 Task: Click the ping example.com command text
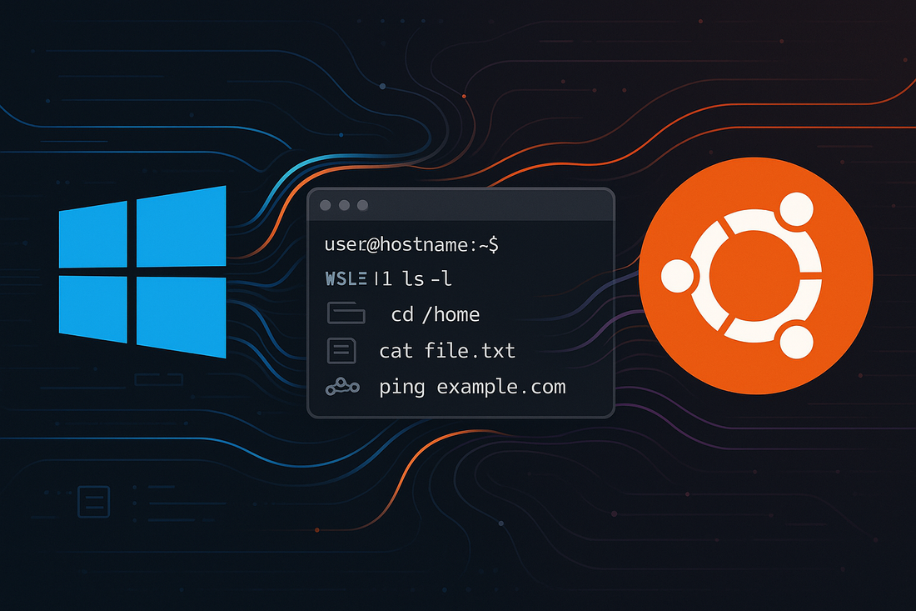click(x=472, y=388)
